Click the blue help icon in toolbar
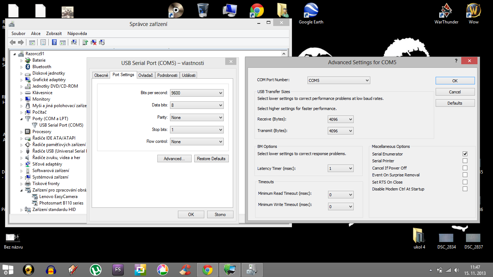Image resolution: width=493 pixels, height=277 pixels. click(54, 42)
